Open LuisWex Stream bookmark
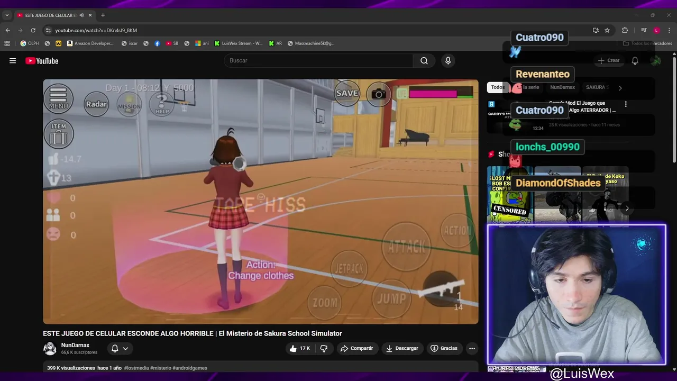Screen dimensions: 677x381 tap(238, 43)
